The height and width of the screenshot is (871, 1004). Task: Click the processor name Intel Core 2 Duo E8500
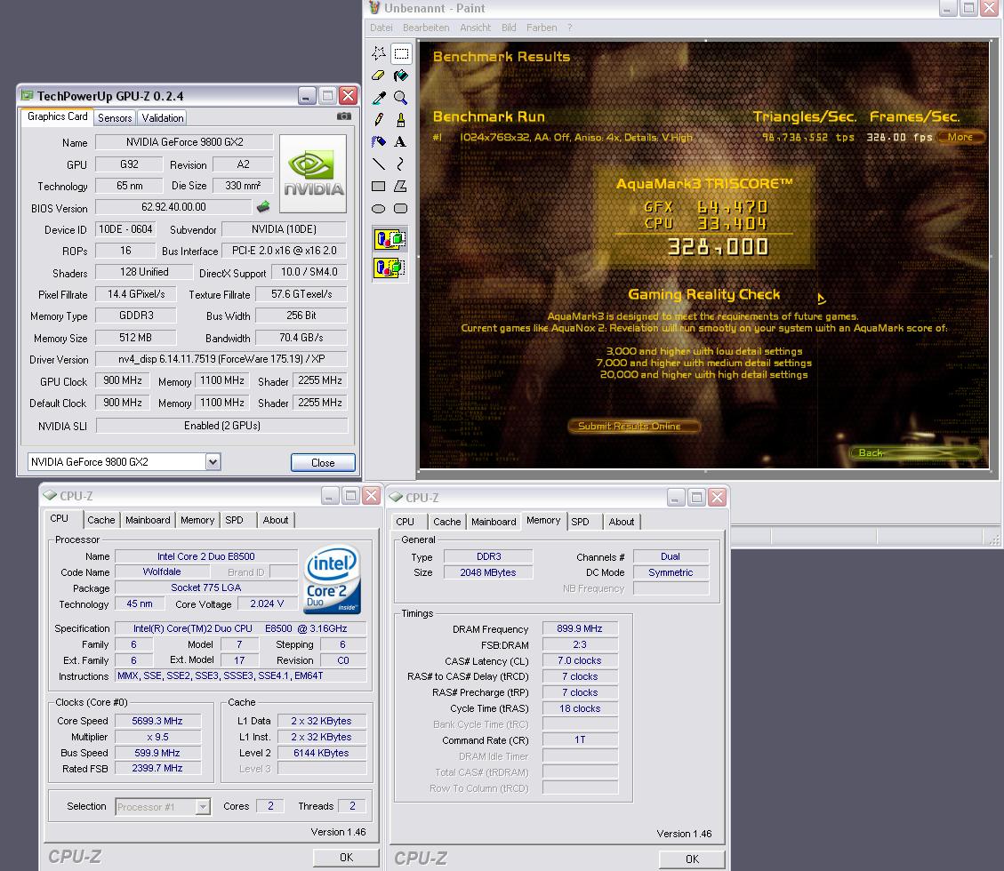(206, 556)
